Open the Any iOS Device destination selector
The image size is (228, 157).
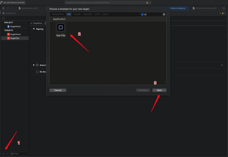pos(13,3)
